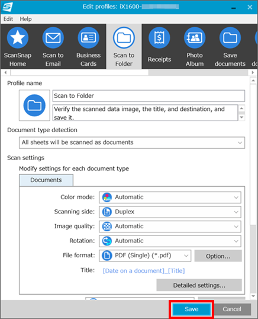Screen dimensions: 258x319
Task: Switch to the Documents tab
Action: tap(46, 180)
